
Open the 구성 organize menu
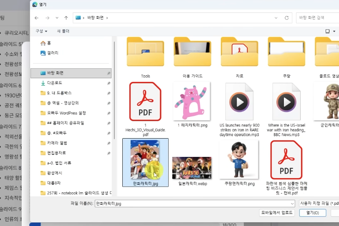click(41, 31)
